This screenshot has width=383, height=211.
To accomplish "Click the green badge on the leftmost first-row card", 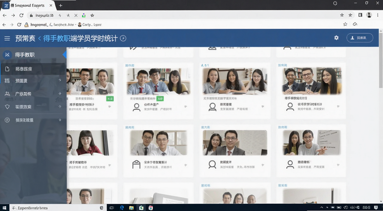I will coord(110,99).
